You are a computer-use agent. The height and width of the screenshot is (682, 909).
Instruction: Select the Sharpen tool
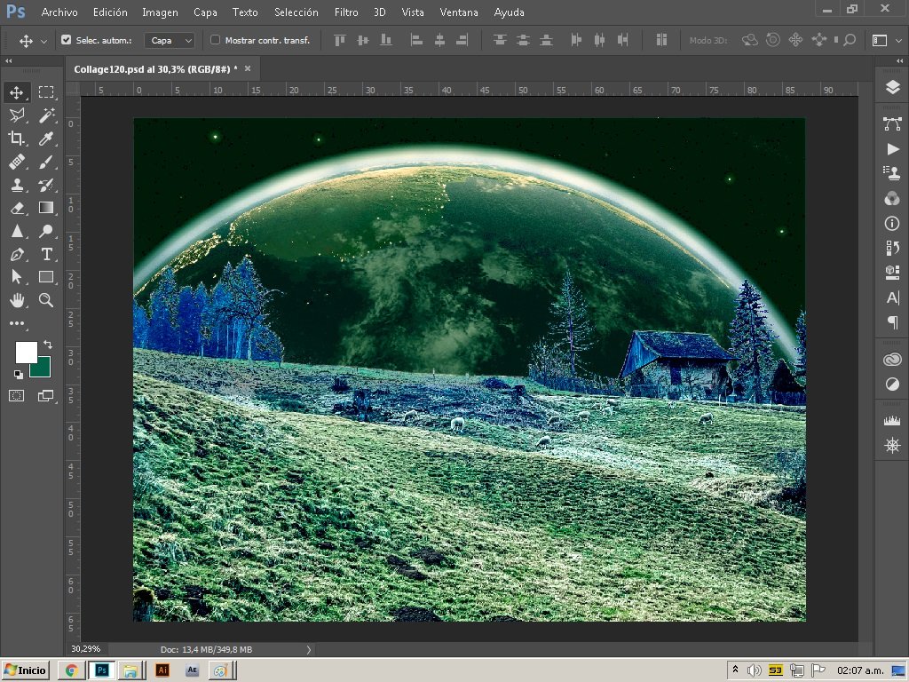16,231
